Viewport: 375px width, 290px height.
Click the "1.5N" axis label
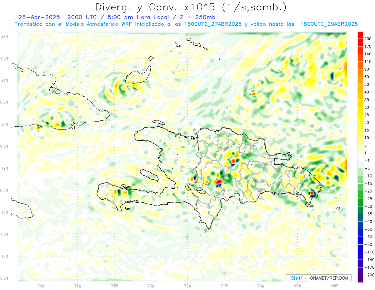pyautogui.click(x=4, y=58)
